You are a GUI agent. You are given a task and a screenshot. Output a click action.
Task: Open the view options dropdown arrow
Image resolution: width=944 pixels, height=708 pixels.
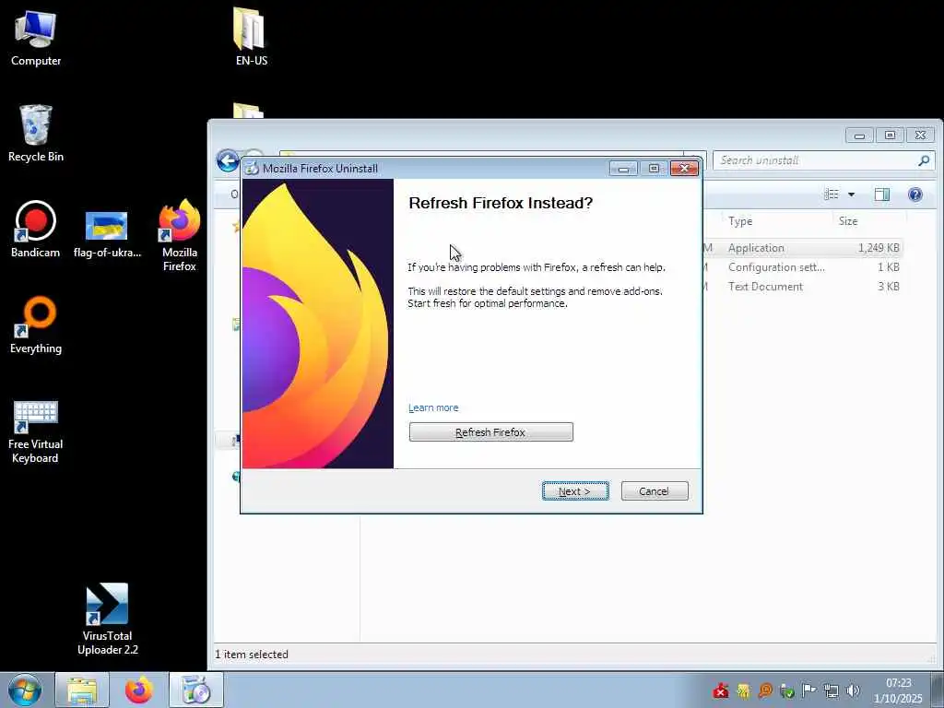point(851,195)
